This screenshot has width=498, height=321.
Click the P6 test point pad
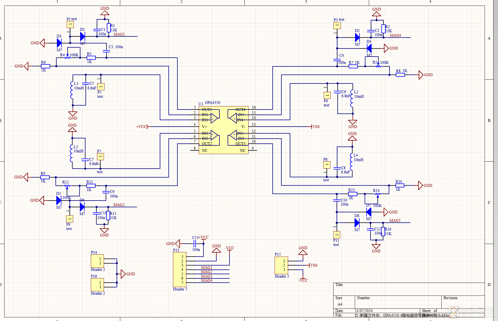pos(327,95)
